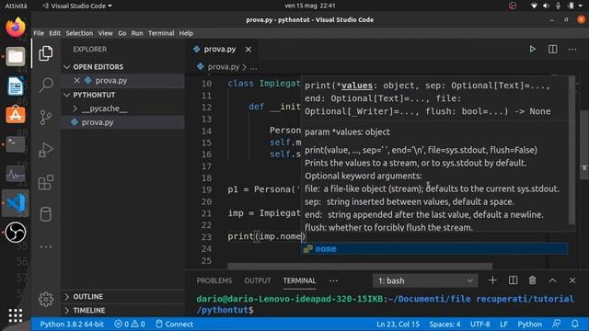Kill the terminal with trash icon

[532, 280]
